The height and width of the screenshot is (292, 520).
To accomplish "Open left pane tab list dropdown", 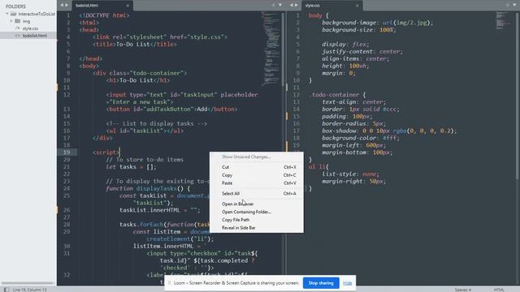I will coord(280,5).
